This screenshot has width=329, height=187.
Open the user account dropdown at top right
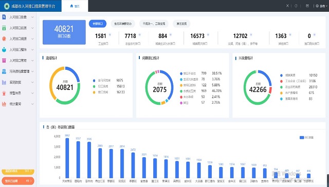click(x=321, y=6)
